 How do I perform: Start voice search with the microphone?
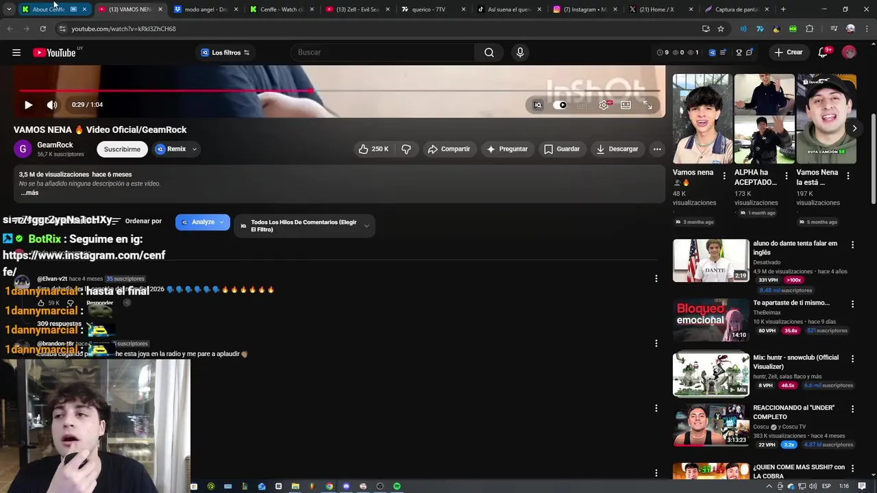[520, 53]
